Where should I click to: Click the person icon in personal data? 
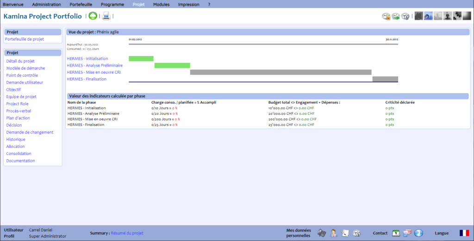[333, 233]
